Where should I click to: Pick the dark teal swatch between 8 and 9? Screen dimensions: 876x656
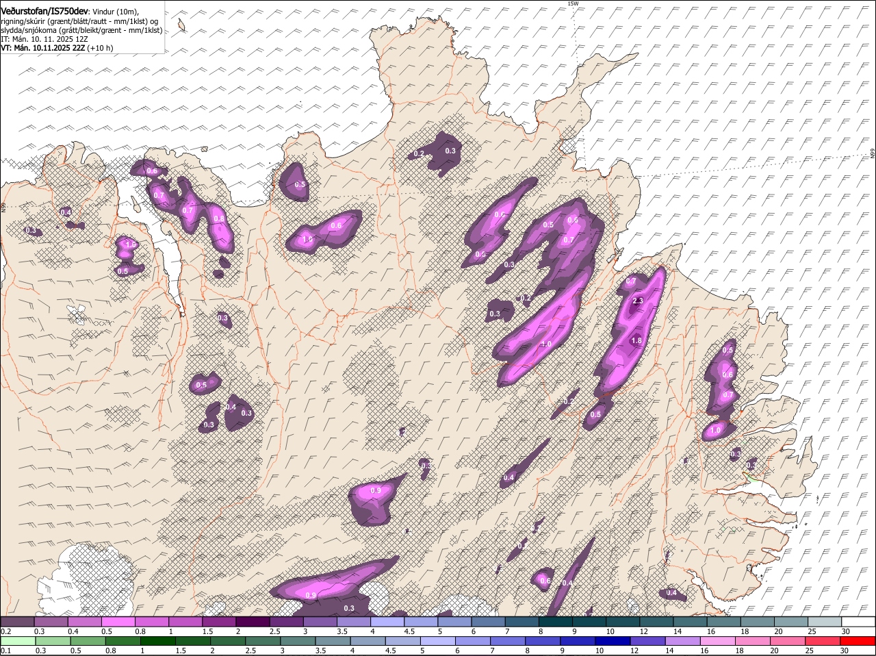pos(556,622)
